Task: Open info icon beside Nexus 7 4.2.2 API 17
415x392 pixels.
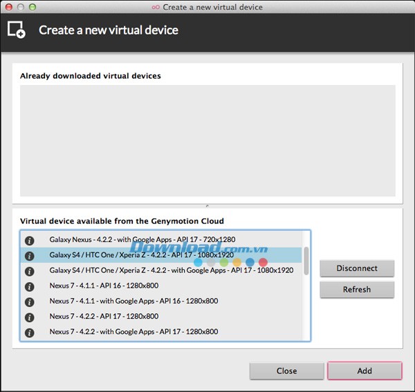Action: 29,317
